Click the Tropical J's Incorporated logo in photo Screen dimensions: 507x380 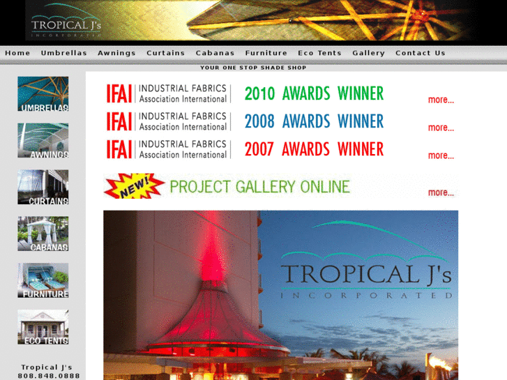click(x=367, y=260)
